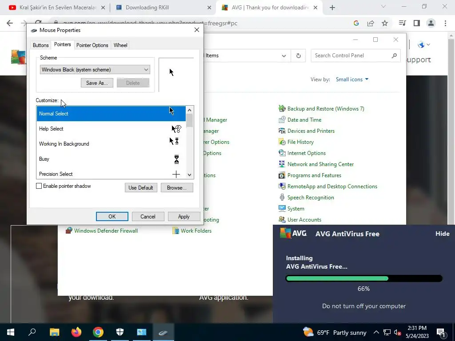The image size is (455, 341).
Task: Select Precision Select pointer row
Action: coord(111,174)
